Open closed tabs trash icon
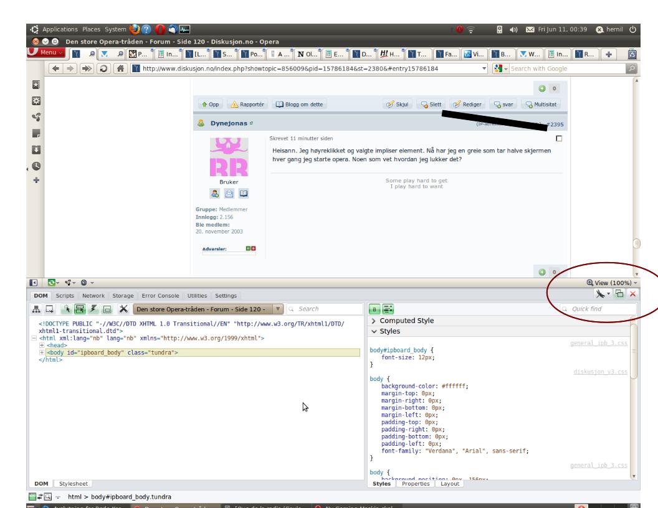Screen dimensions: 658x508 pyautogui.click(x=632, y=54)
